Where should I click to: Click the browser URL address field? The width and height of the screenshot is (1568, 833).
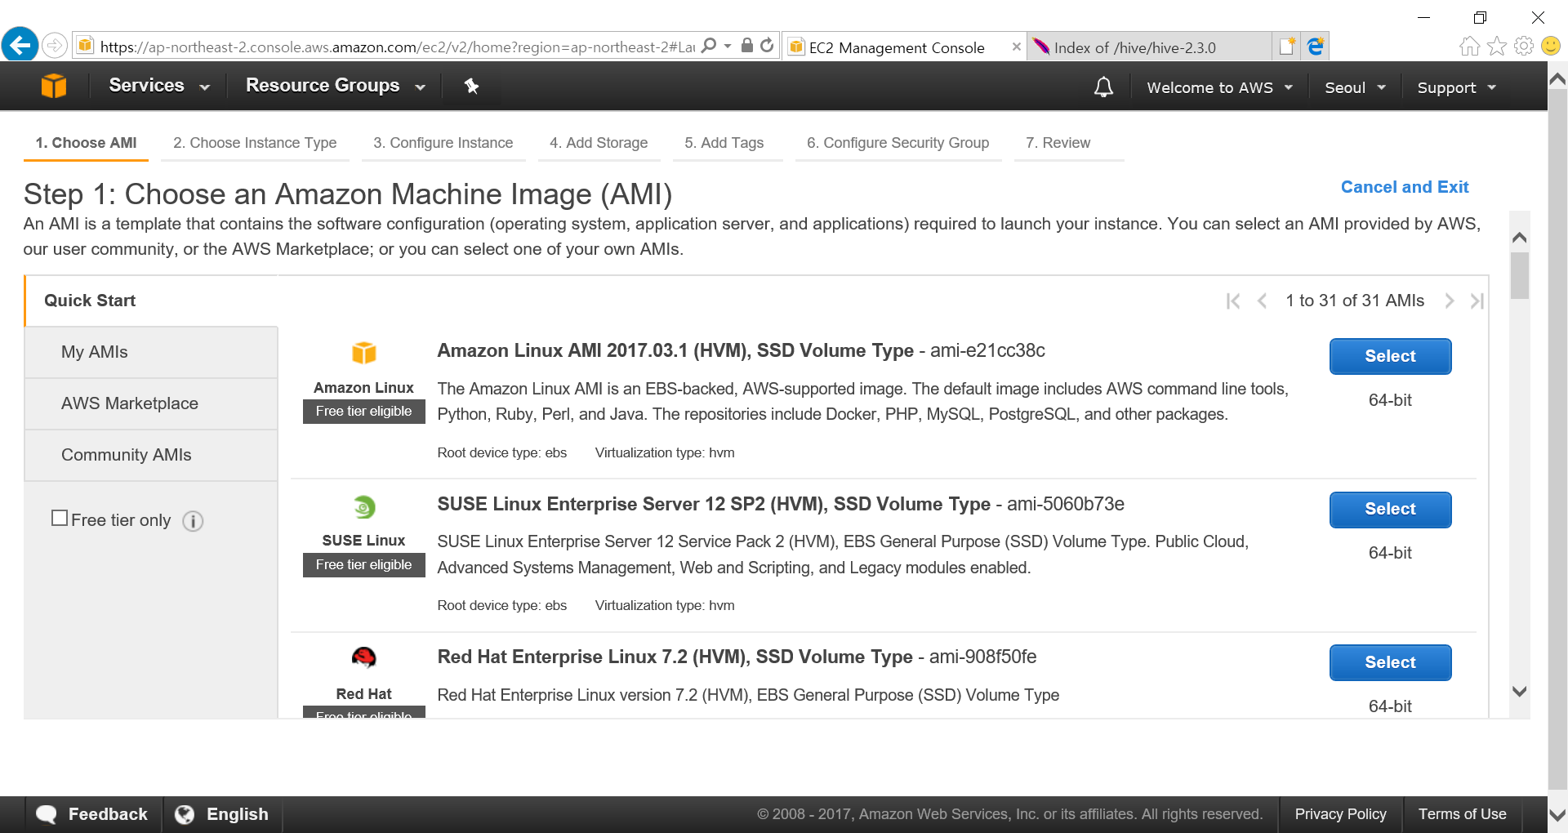(x=397, y=47)
